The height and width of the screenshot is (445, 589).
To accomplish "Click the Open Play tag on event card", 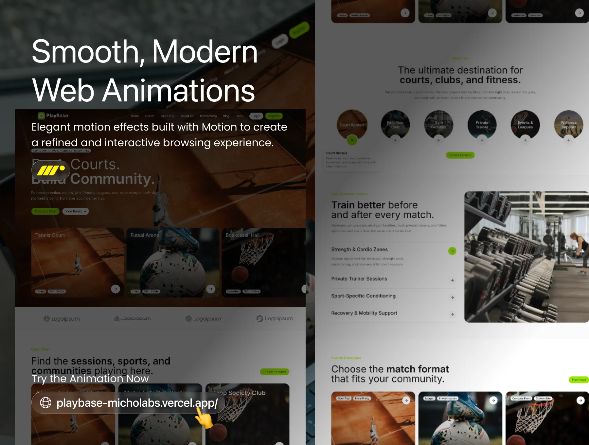I will coord(344,399).
